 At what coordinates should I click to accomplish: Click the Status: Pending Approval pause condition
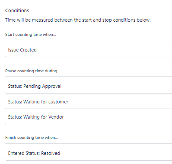pos(89,86)
